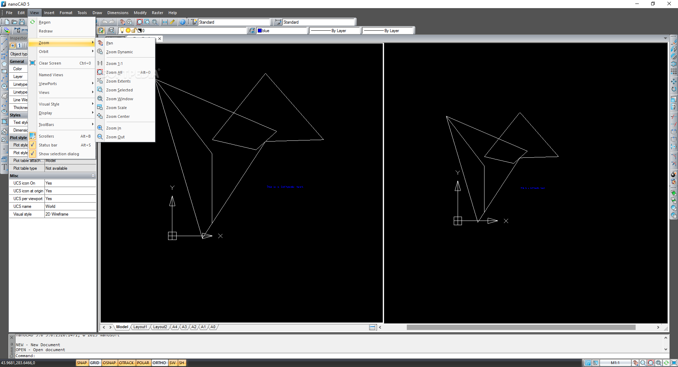Click the green Regen icon in status bar

[x=666, y=363]
